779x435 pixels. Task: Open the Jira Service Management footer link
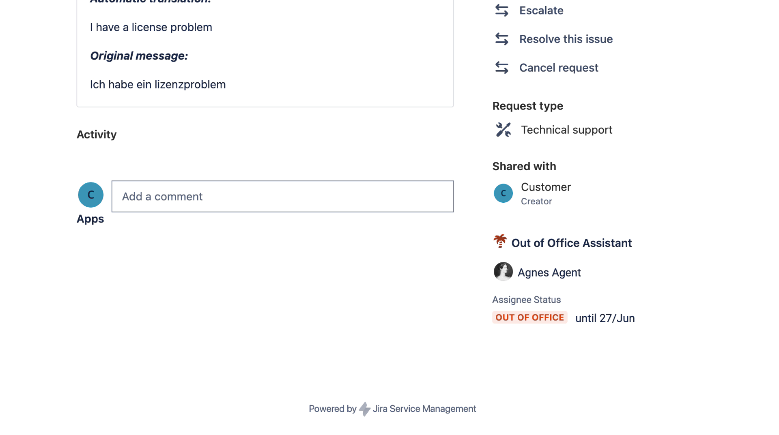coord(424,409)
